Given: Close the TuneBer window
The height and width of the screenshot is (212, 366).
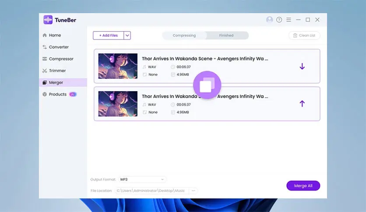Looking at the screenshot, I should [x=317, y=20].
